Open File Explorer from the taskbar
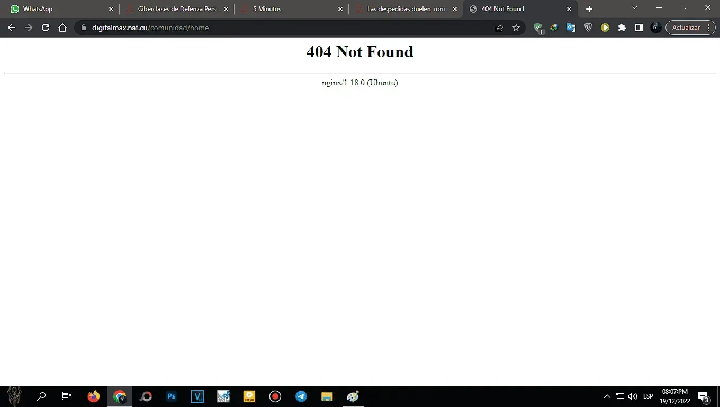Screen dimensions: 720x407 pyautogui.click(x=327, y=396)
